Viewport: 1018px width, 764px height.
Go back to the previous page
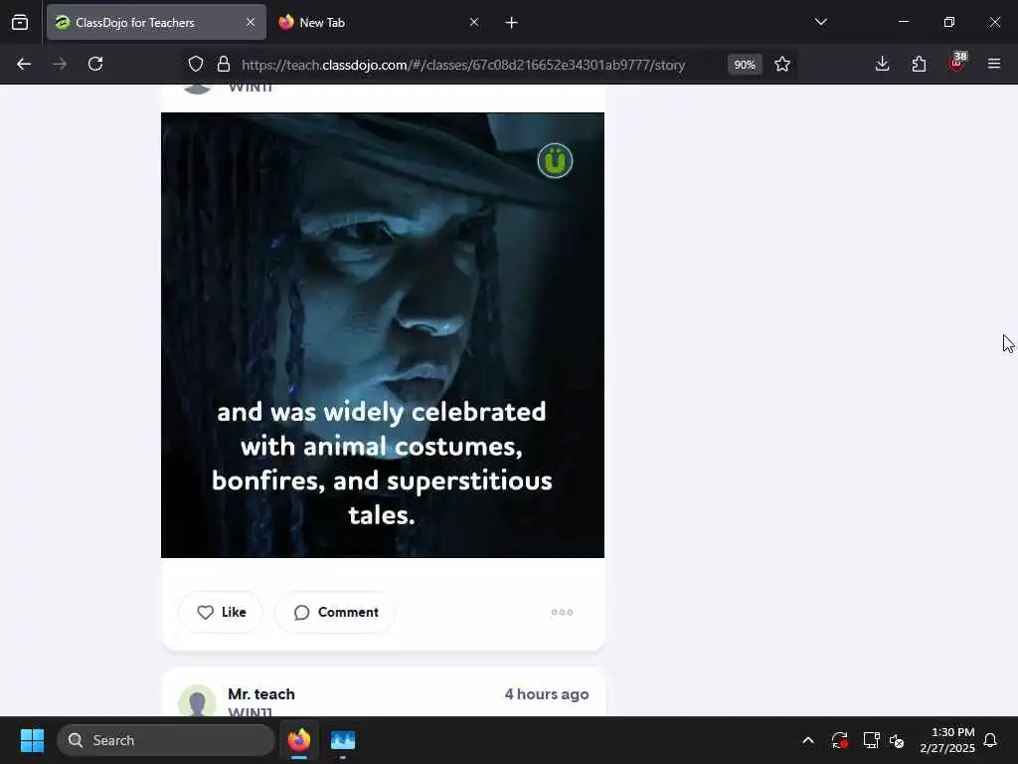(24, 65)
